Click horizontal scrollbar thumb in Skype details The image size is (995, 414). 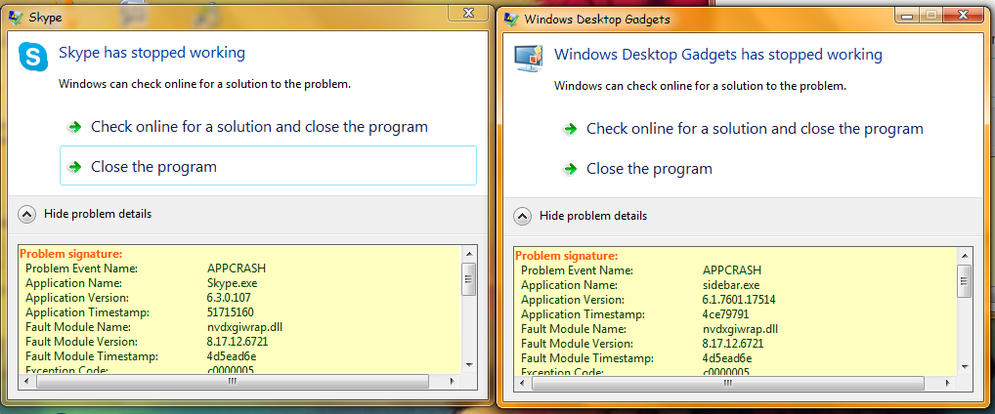[x=233, y=381]
